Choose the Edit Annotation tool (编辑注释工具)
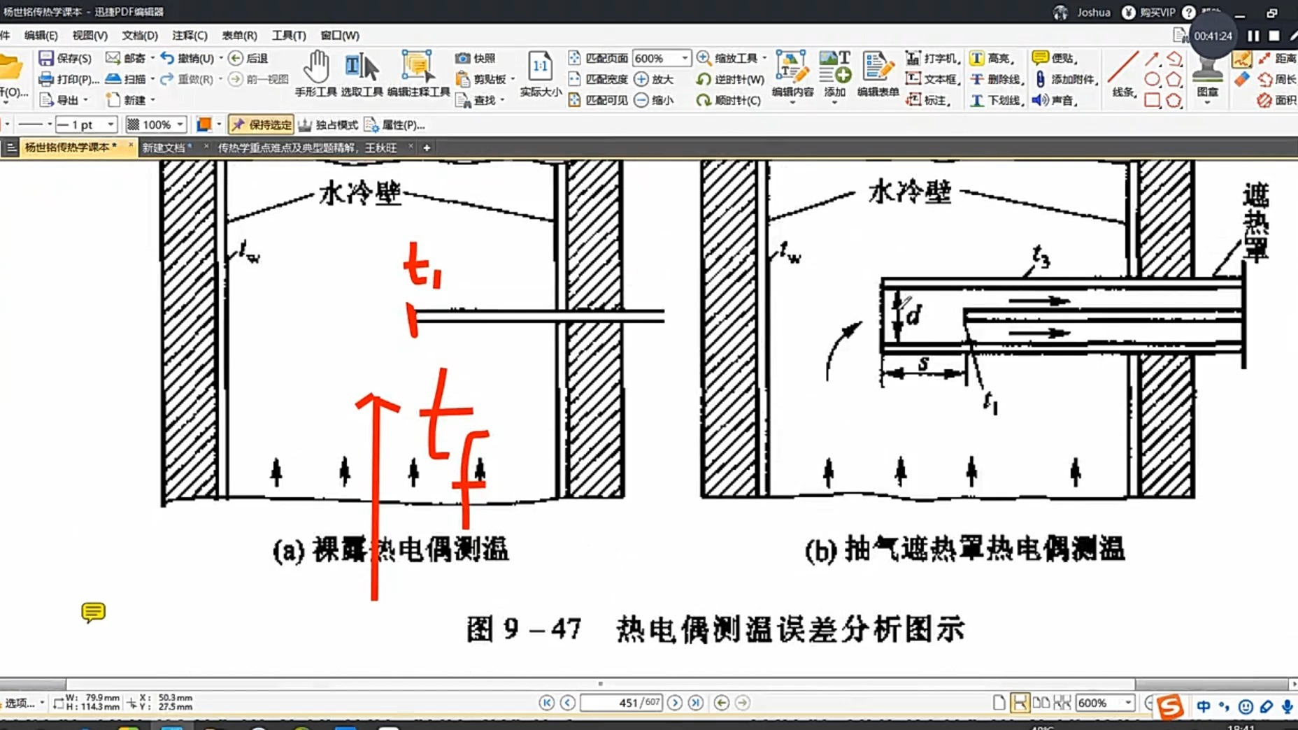The image size is (1298, 730). (x=418, y=74)
